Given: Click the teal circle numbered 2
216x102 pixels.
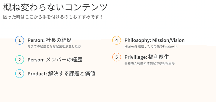Looking at the screenshot, I should coord(20,60).
